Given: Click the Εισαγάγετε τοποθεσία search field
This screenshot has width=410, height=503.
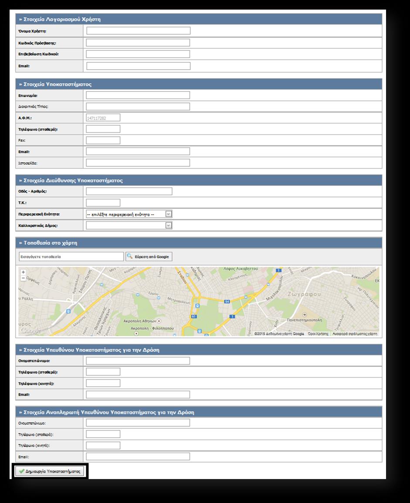Looking at the screenshot, I should coord(71,257).
